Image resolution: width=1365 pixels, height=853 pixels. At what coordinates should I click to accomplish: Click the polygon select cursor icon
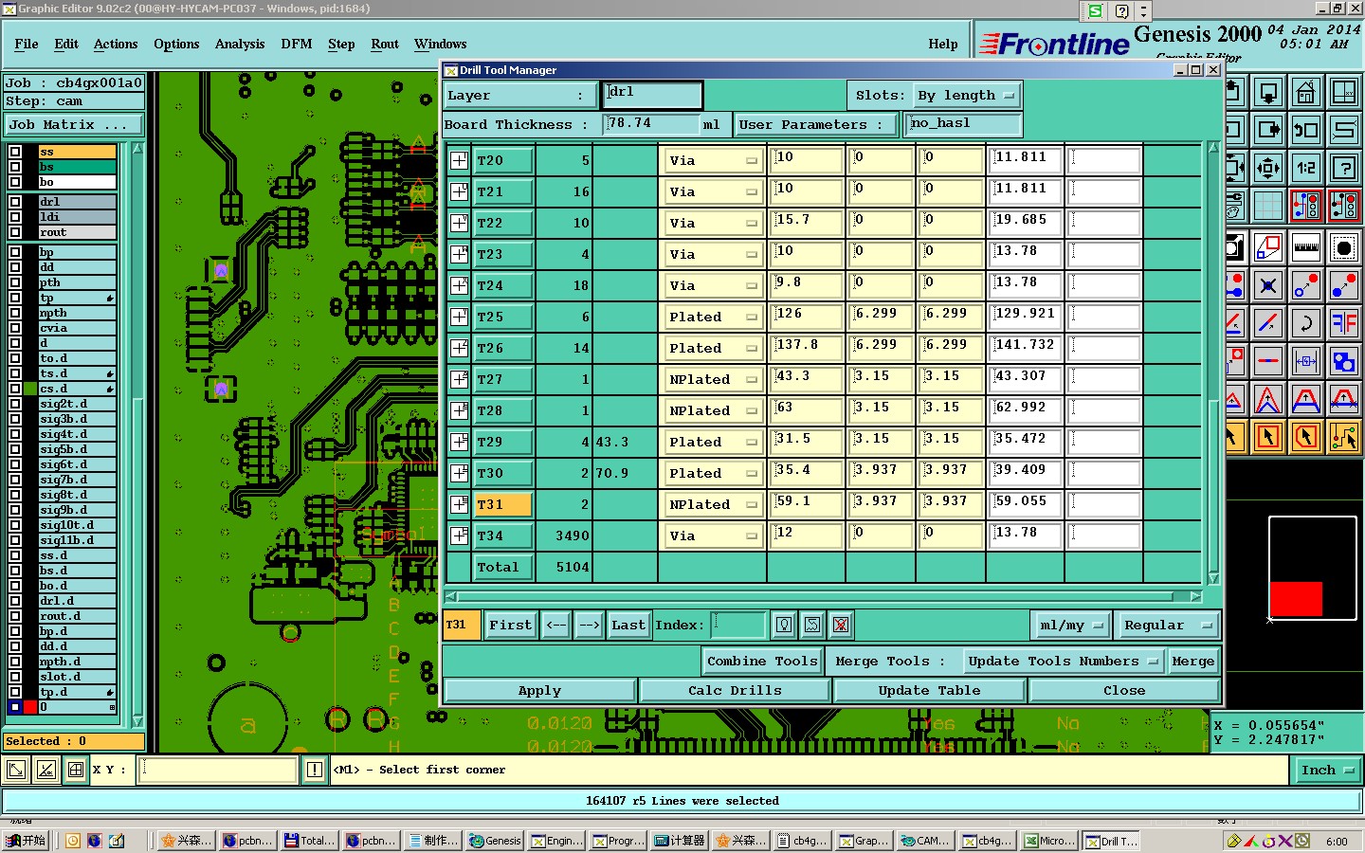[1306, 437]
